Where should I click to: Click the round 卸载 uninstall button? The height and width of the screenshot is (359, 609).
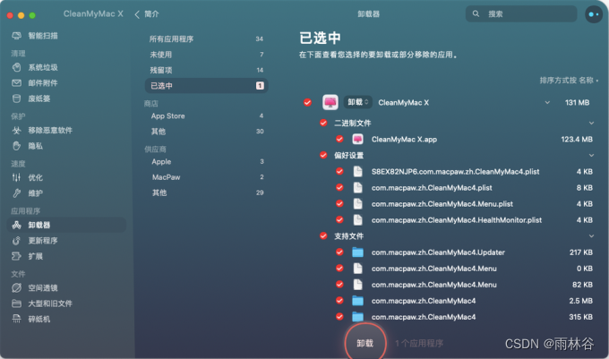point(365,343)
